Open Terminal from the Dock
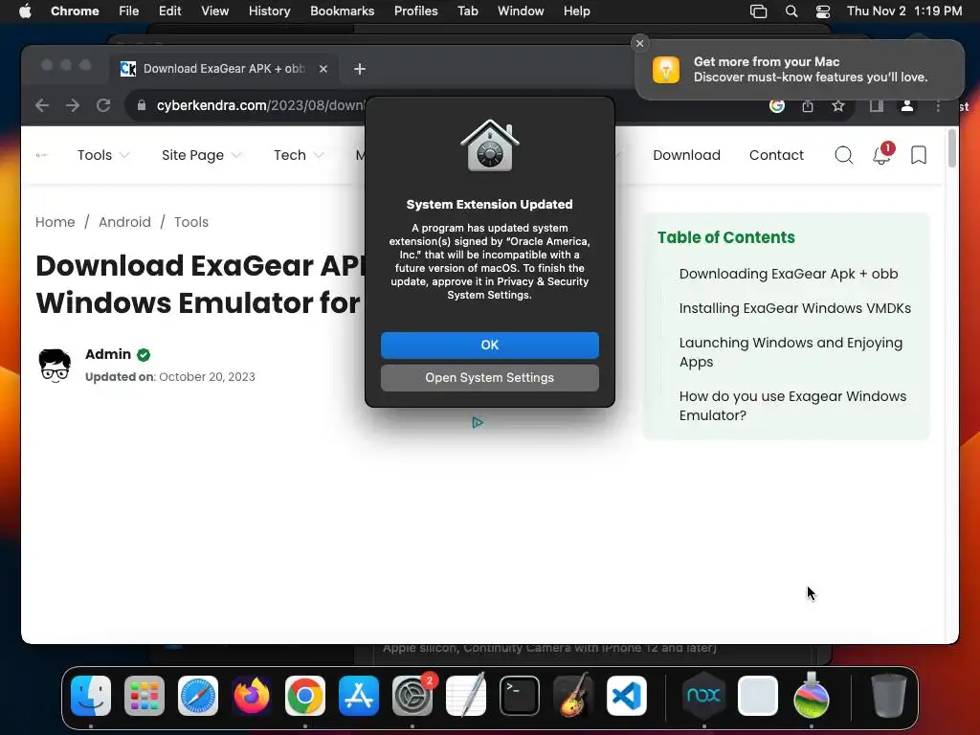The width and height of the screenshot is (980, 735). tap(520, 696)
